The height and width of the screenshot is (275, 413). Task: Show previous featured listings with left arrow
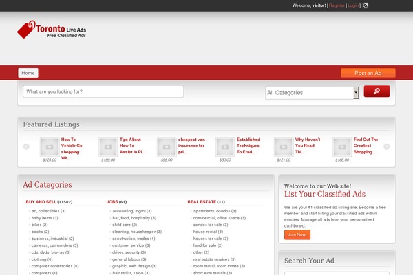pyautogui.click(x=26, y=146)
